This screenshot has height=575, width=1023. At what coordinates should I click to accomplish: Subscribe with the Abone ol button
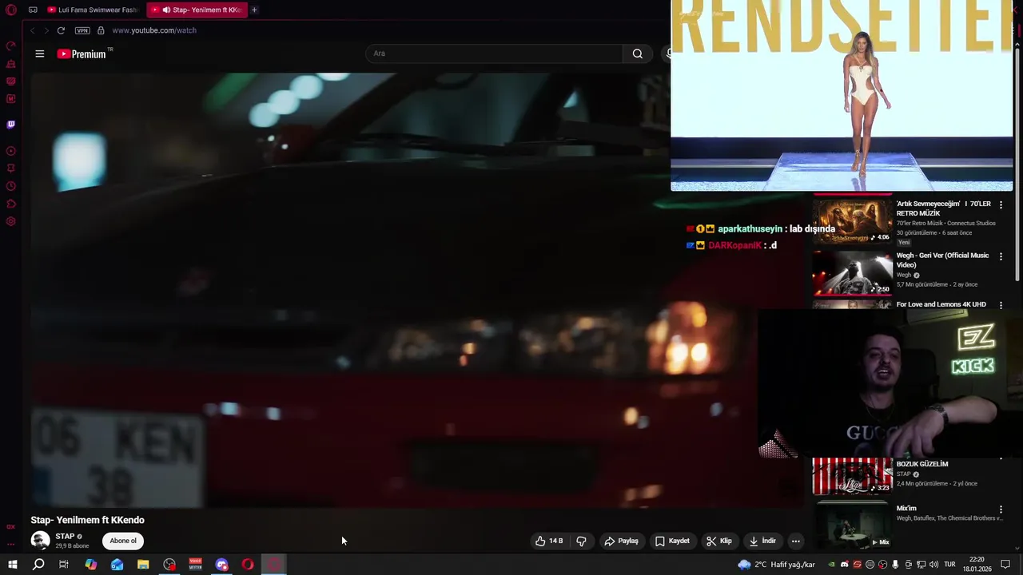(123, 541)
